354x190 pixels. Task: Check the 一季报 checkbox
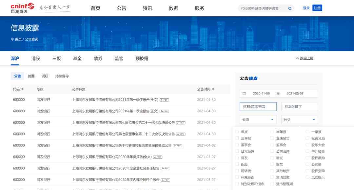tap(307, 132)
